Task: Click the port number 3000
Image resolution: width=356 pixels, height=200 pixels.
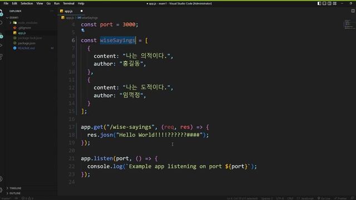Action: 128,24
